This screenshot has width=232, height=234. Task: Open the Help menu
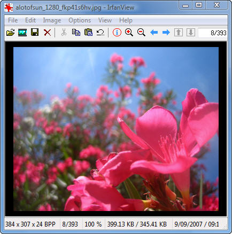pos(126,20)
